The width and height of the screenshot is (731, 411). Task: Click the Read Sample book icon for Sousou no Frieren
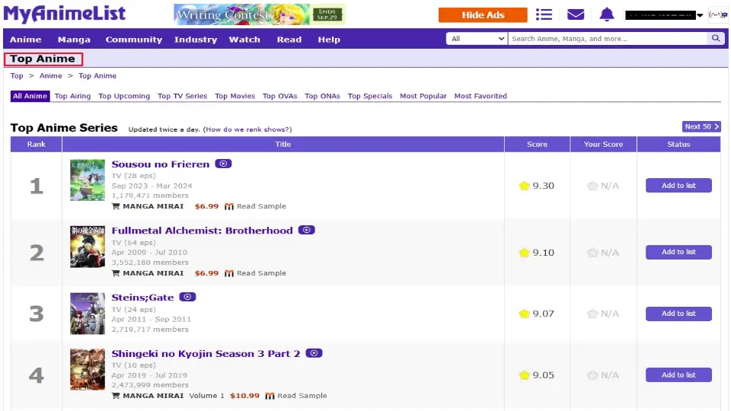pyautogui.click(x=229, y=206)
